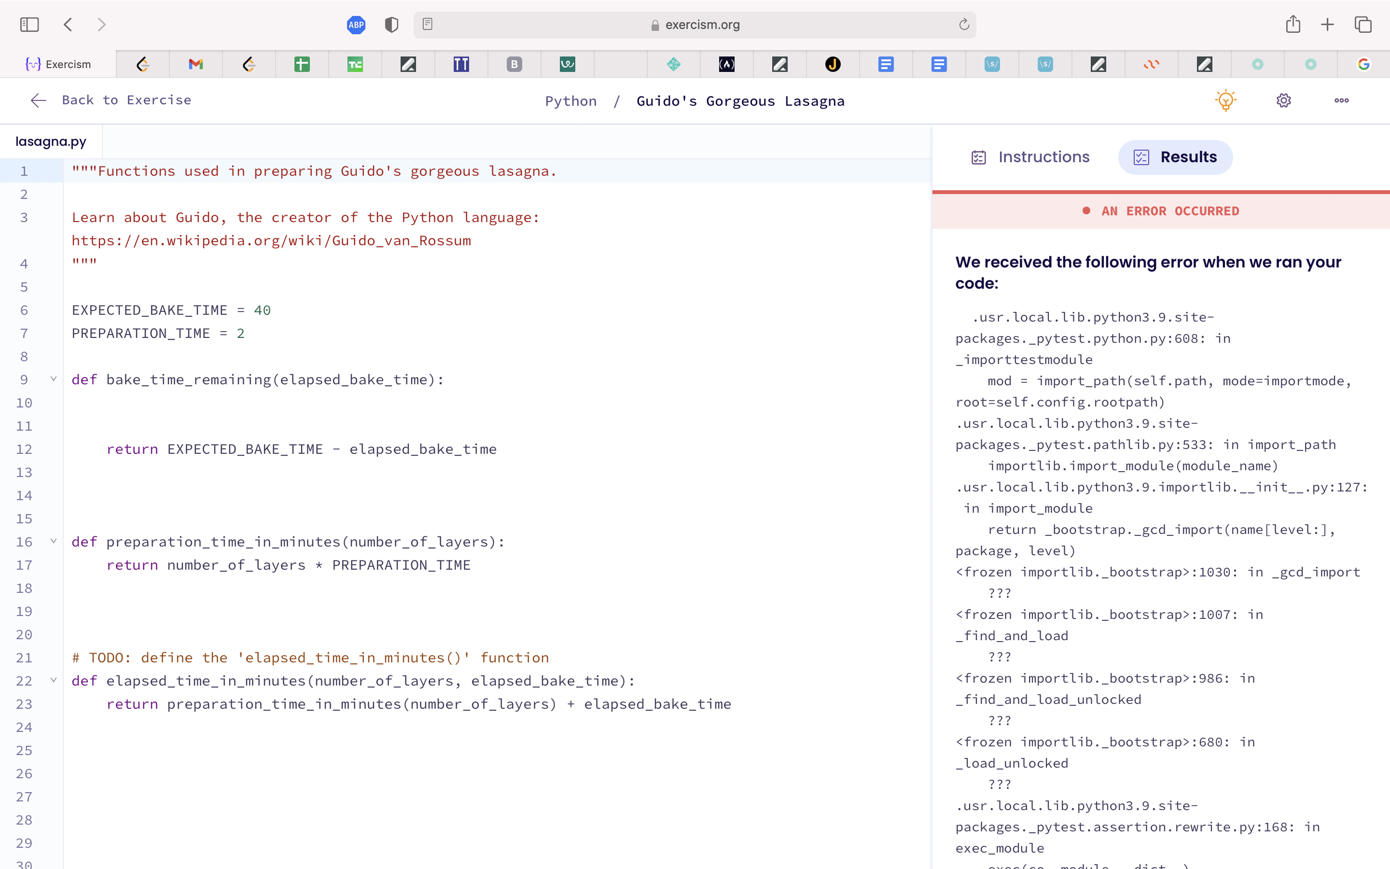
Task: Switch to the Instructions tab
Action: (1030, 157)
